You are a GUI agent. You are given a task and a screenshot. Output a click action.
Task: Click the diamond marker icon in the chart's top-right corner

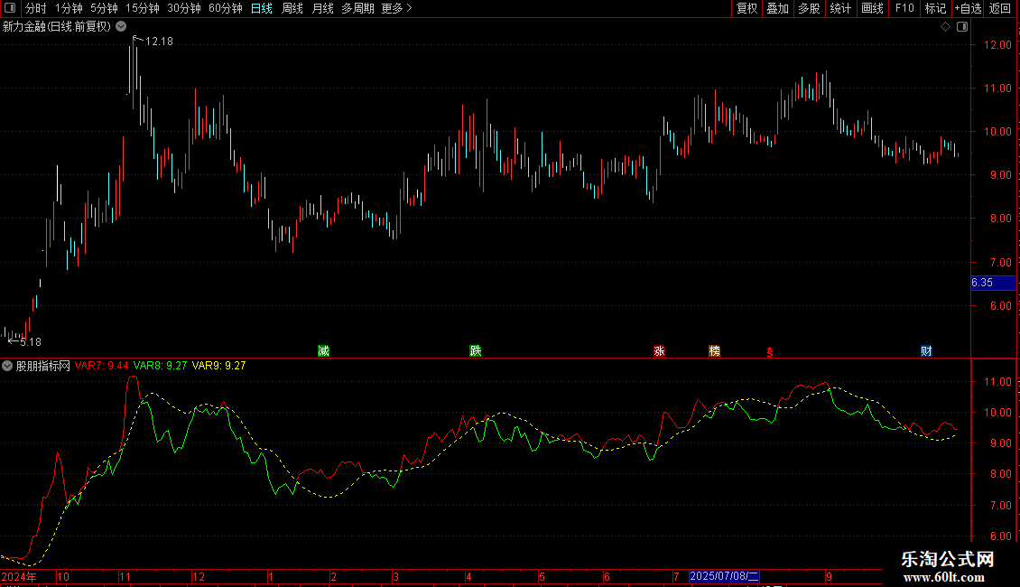tap(945, 27)
